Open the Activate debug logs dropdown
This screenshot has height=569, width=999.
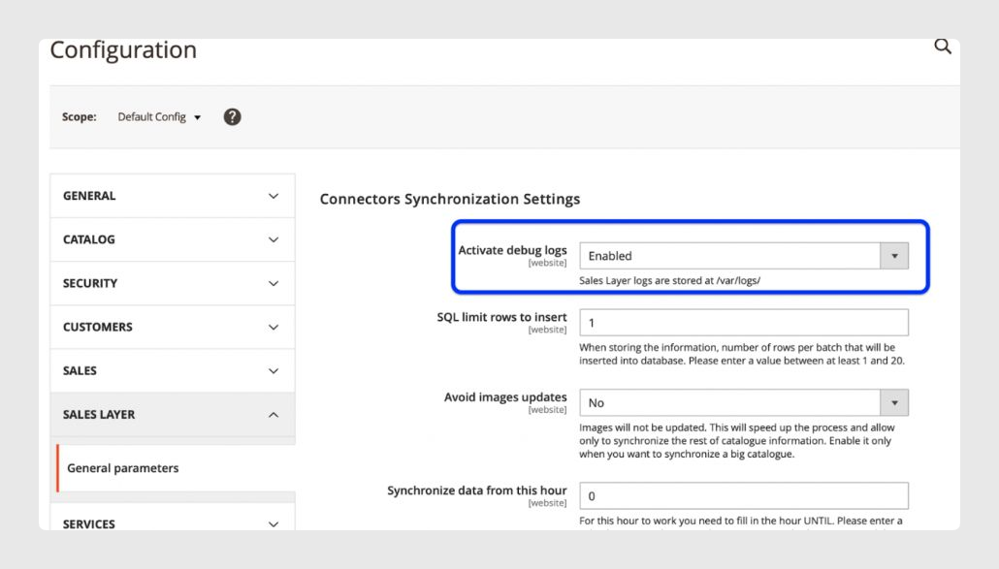744,256
